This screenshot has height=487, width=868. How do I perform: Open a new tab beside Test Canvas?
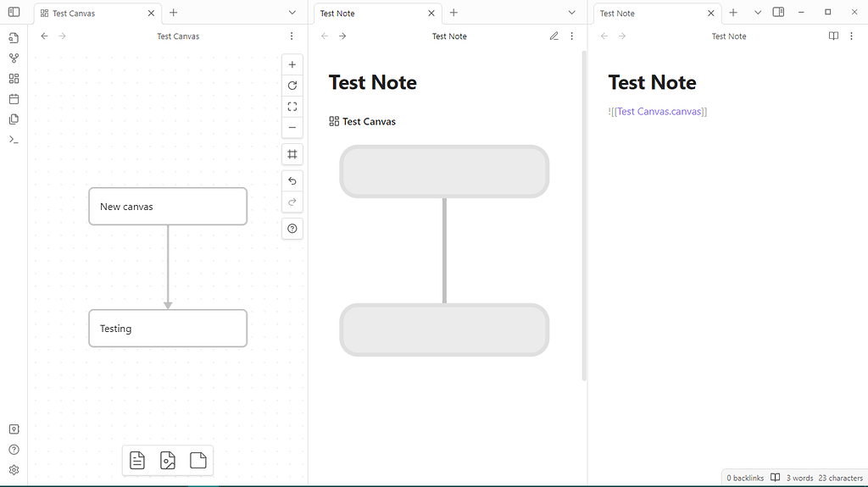pyautogui.click(x=173, y=13)
